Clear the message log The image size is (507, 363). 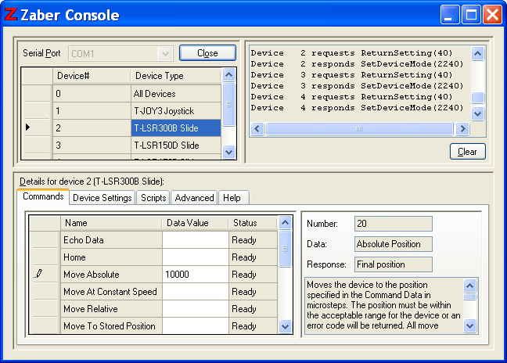point(468,152)
